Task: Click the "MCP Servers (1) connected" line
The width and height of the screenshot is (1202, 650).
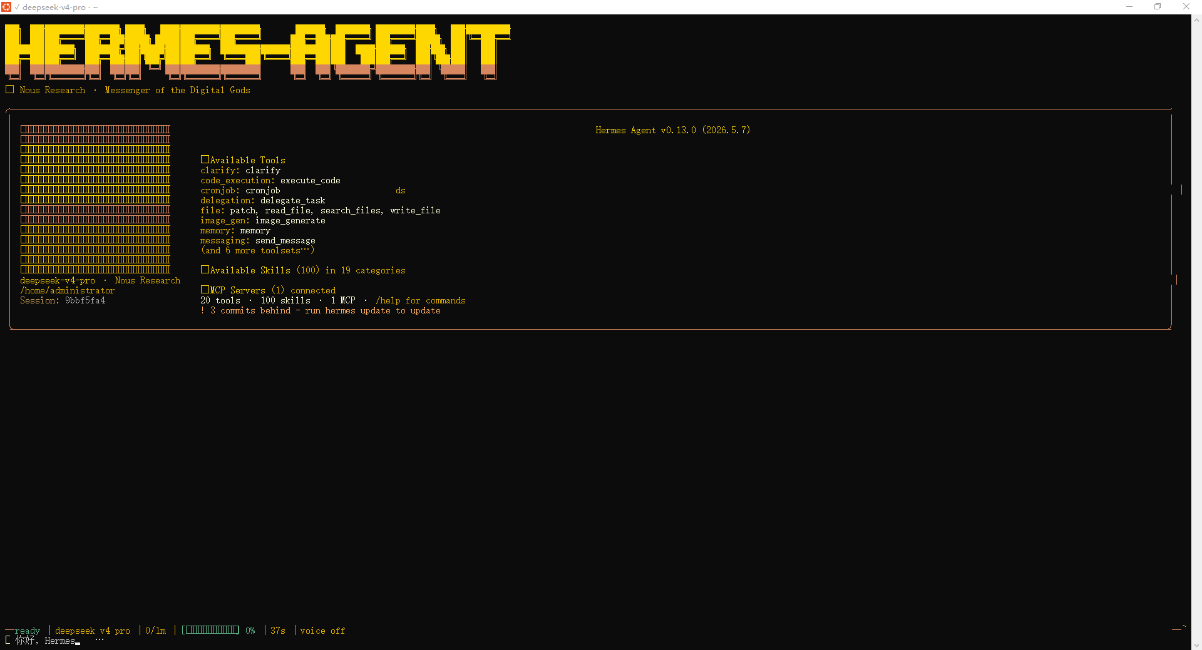Action: 268,290
